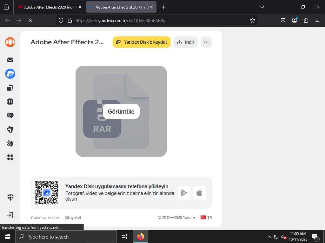Viewport: 325px width, 243px height.
Task: Click the Google Play store icon
Action: (x=184, y=193)
